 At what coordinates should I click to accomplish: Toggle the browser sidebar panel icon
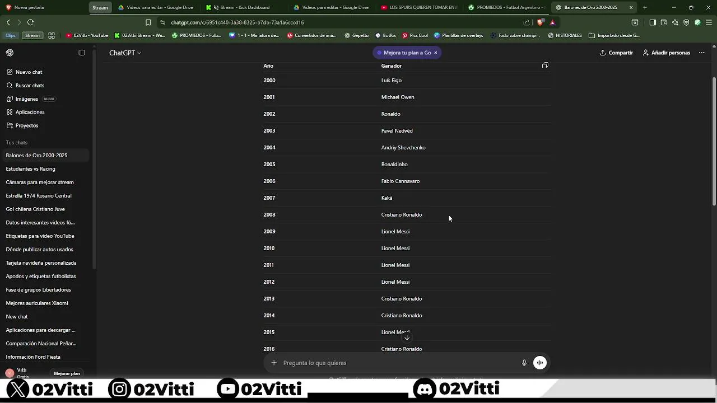point(653,22)
